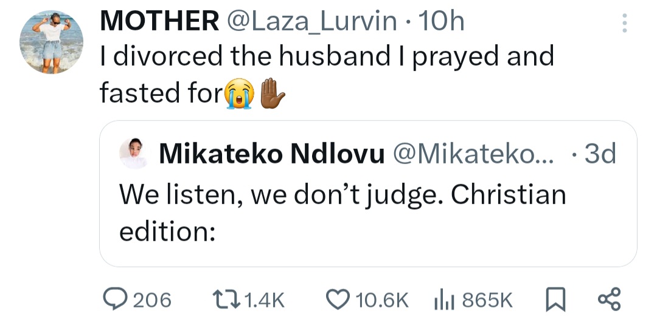This screenshot has height=322, width=657.
Task: Open the main tweet text 'I divorced the husband'
Action: coord(327,57)
